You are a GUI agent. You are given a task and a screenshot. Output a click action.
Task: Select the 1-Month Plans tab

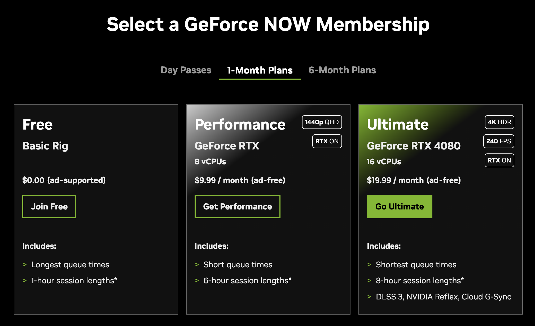(260, 70)
